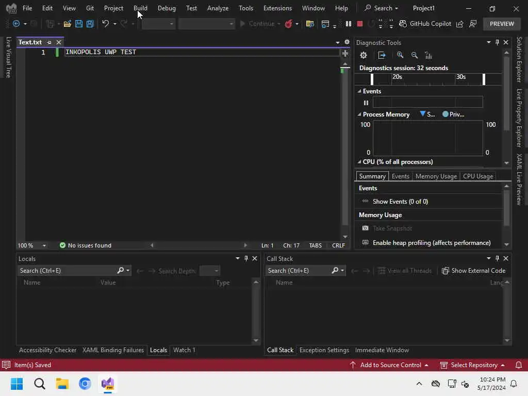Viewport: 528px width, 396px height.
Task: Open the Immediate Window tab
Action: [382, 350]
